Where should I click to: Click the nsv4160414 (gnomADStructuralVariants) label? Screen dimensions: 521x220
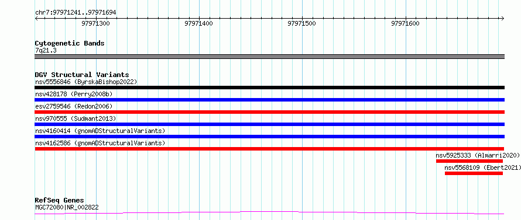point(100,131)
